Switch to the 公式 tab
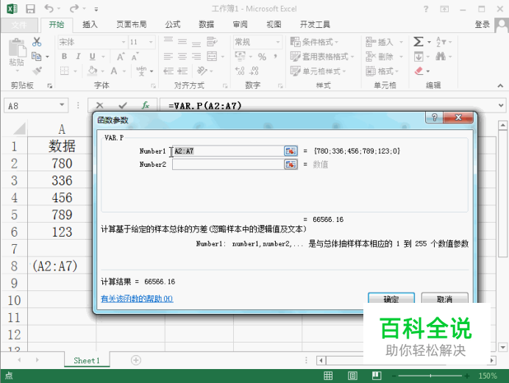The image size is (509, 383). [173, 25]
